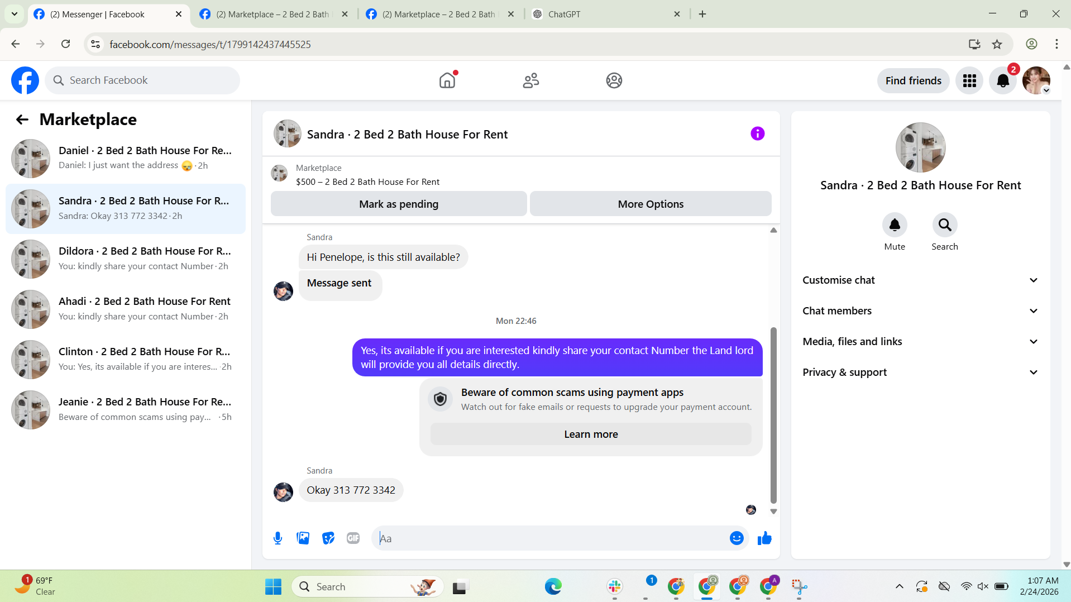This screenshot has width=1071, height=602.
Task: Click Learn more about scams
Action: (591, 434)
